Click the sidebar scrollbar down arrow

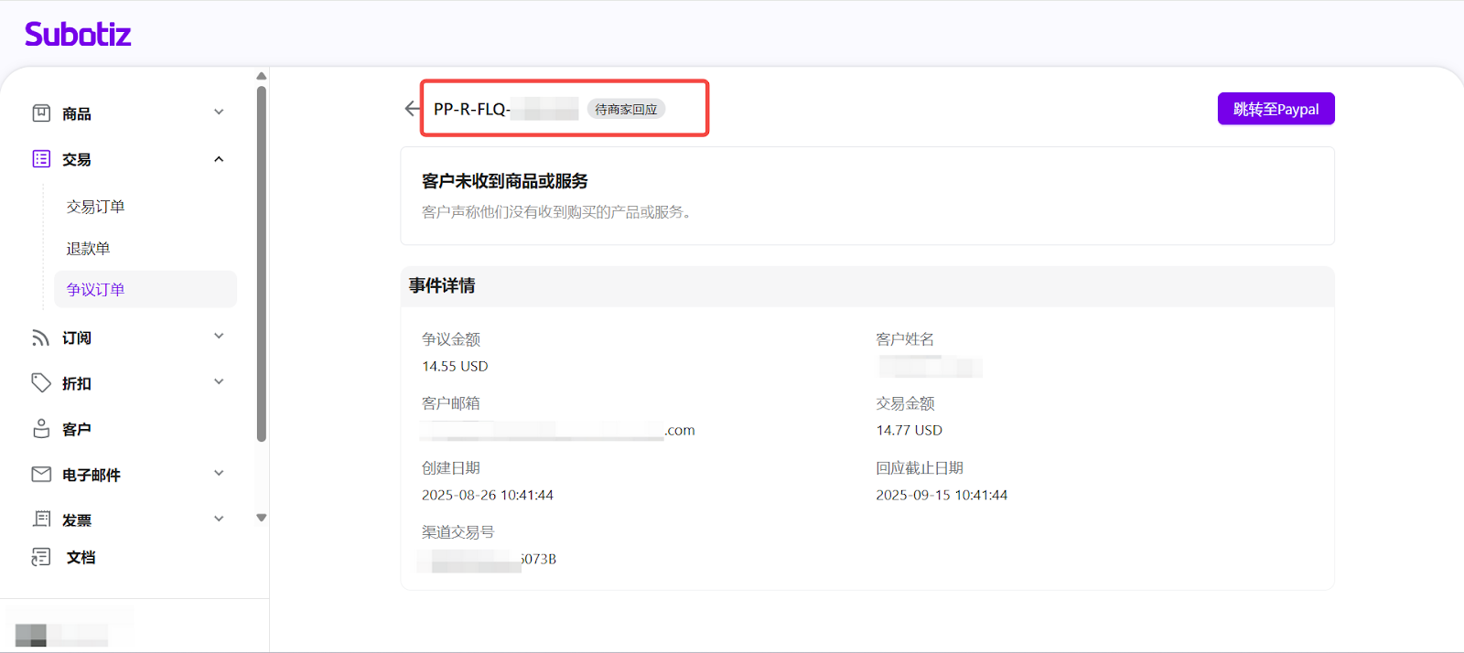click(x=262, y=518)
